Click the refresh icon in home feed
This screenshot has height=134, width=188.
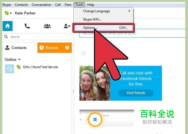84,53
